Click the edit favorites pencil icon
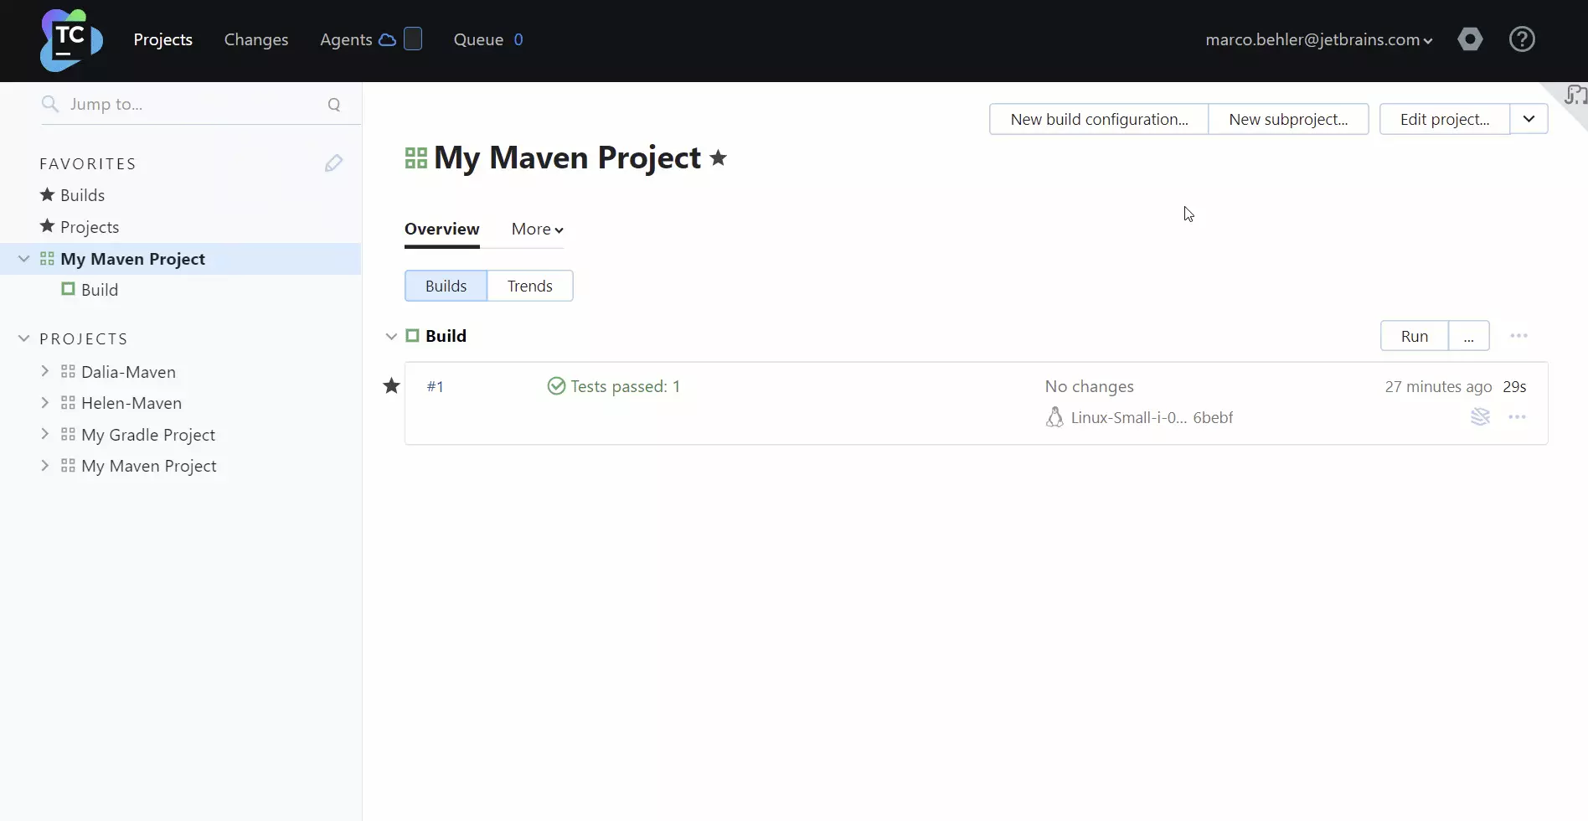Screen dimensions: 1588x821 coord(333,163)
